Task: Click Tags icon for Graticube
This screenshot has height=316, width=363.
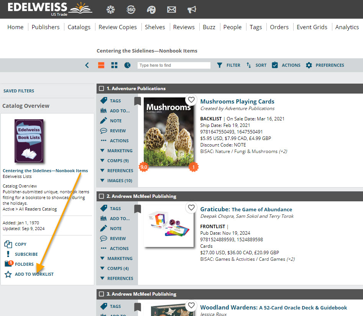Action: pos(104,208)
